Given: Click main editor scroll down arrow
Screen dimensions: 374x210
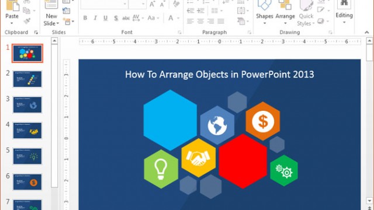Looking at the screenshot, I should coord(369,201).
